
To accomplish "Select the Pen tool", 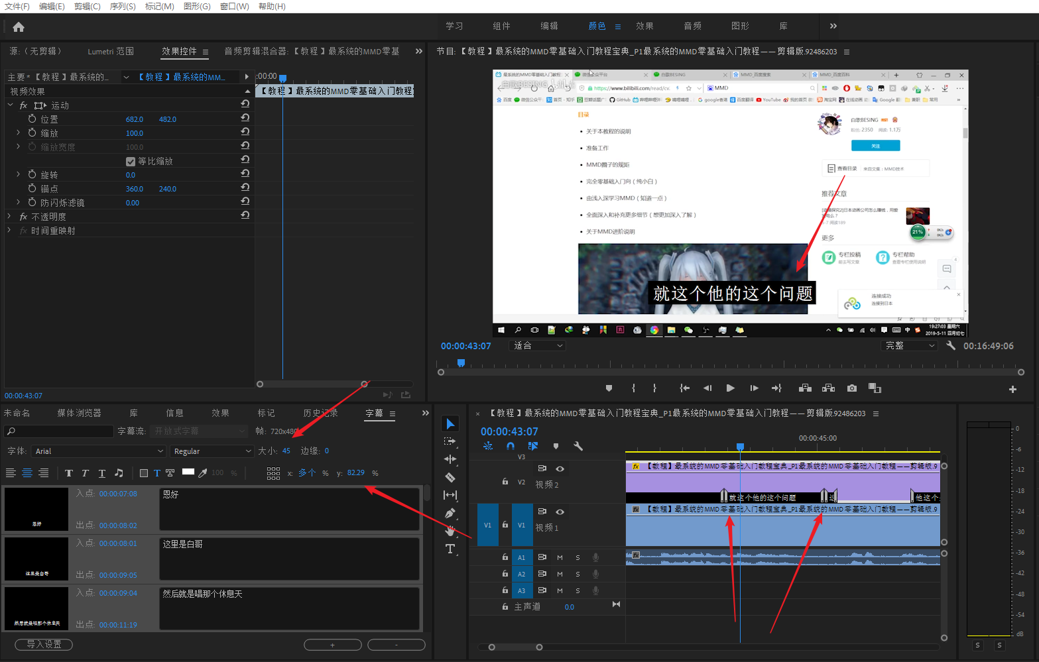I will 450,513.
